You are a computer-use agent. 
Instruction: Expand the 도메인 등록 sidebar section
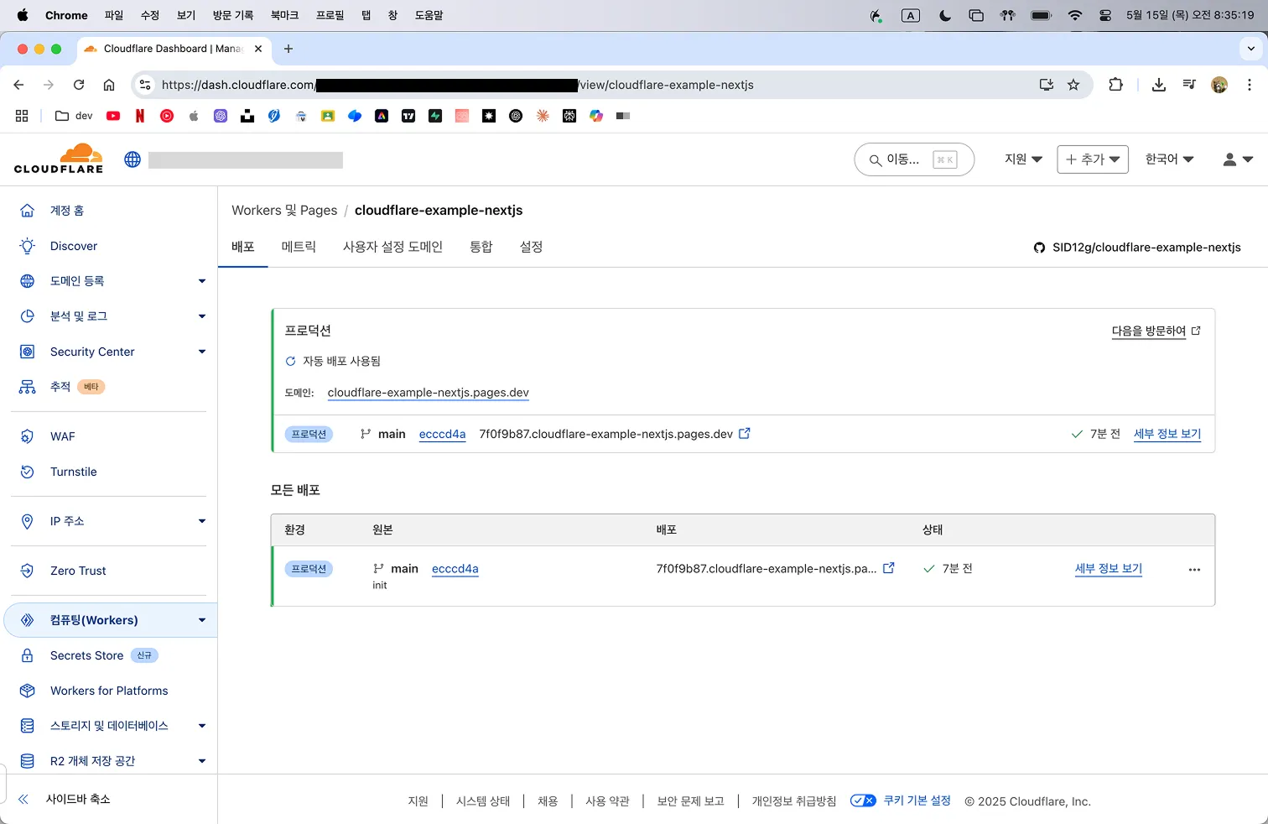click(x=201, y=281)
